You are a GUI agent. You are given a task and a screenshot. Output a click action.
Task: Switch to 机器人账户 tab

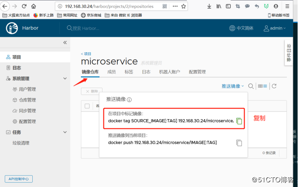coord(170,72)
